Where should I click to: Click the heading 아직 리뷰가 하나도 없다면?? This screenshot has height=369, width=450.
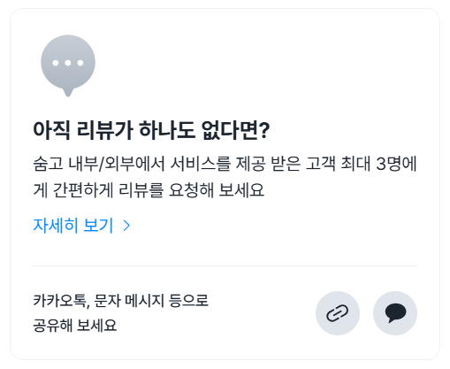point(151,130)
